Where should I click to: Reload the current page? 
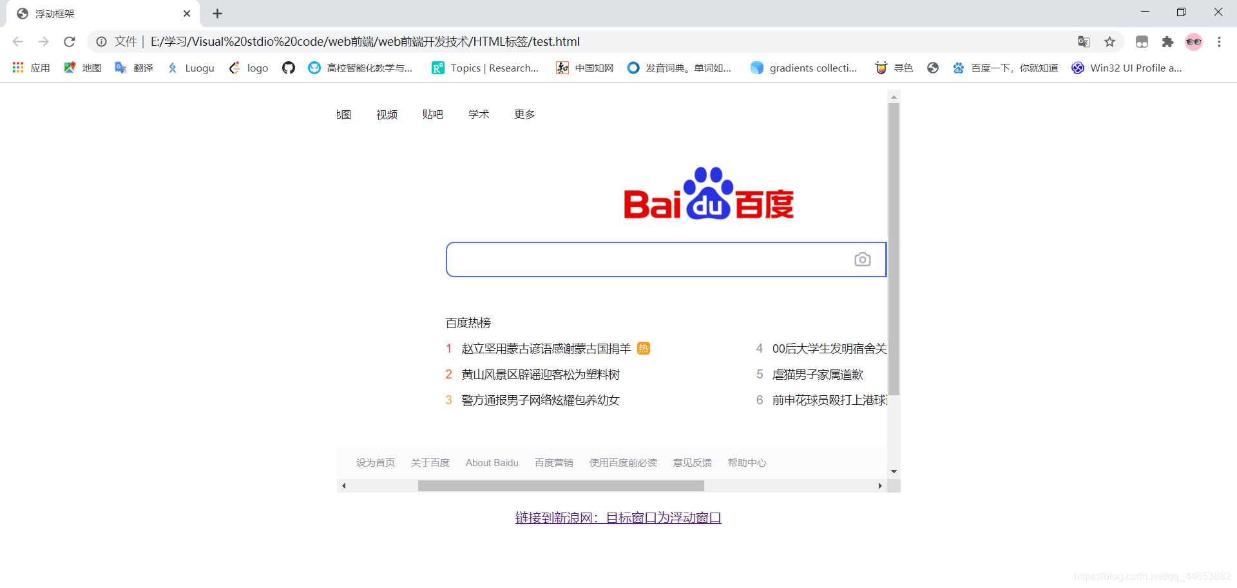tap(70, 42)
